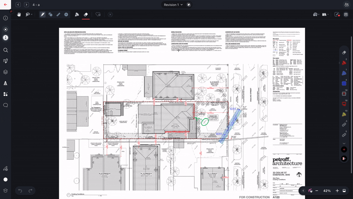The image size is (353, 199).
Task: Click the red plus add favorite button
Action: point(344,150)
